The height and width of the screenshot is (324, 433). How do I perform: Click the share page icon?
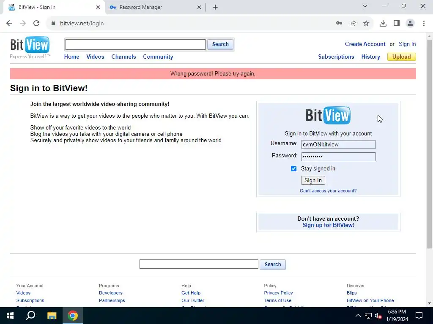pos(353,24)
